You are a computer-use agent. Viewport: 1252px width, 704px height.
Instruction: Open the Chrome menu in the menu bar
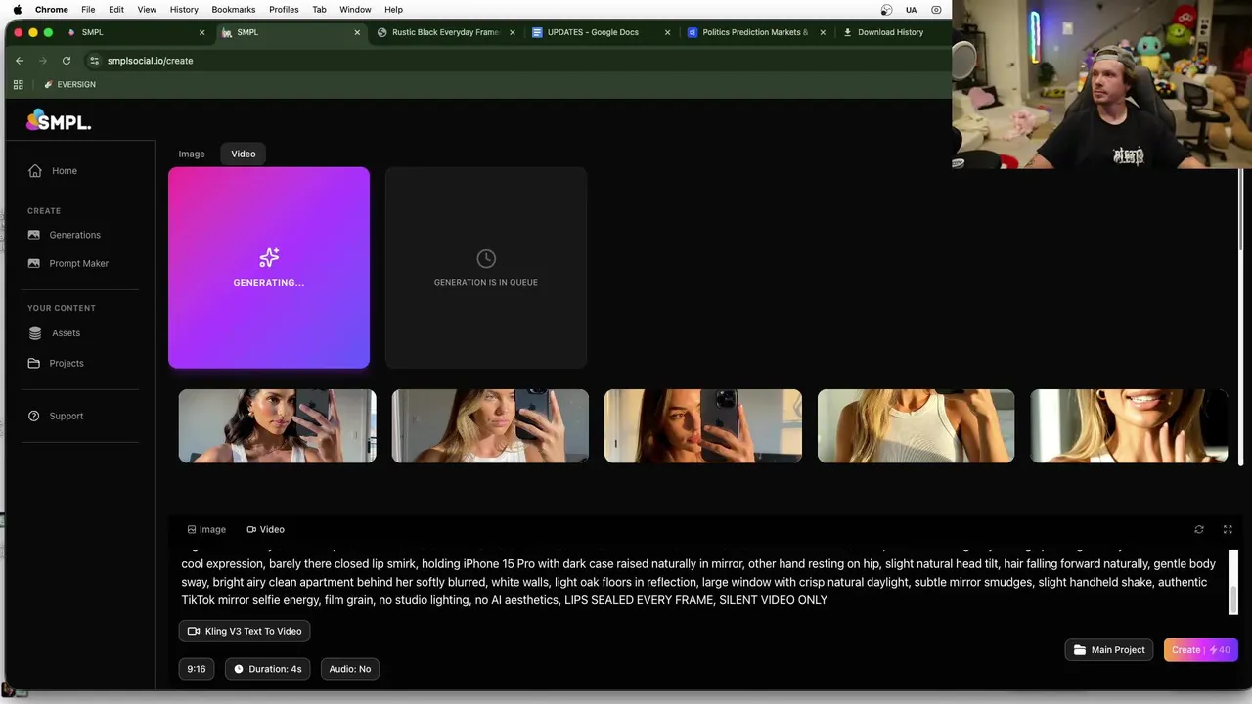(x=52, y=9)
